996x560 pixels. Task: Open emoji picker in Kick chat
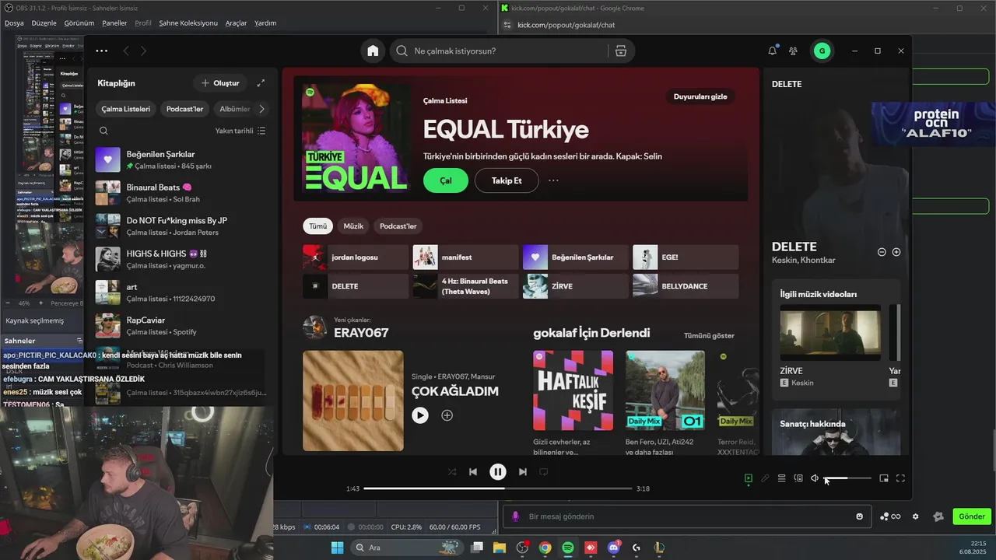(x=859, y=516)
